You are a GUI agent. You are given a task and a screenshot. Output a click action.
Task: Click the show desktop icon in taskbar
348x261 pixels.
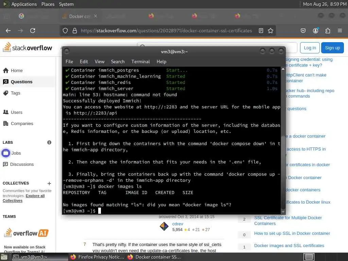point(4,257)
